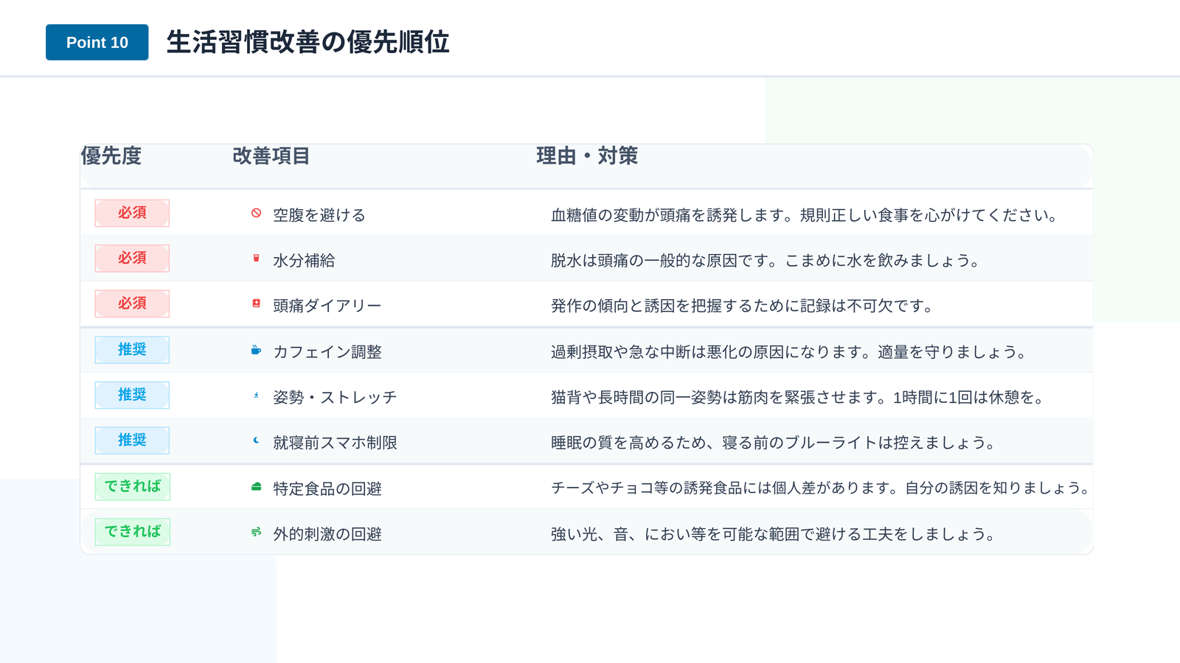This screenshot has width=1180, height=663.
Task: Click the explanation starting 強い光、音、におい等
Action: pyautogui.click(x=774, y=534)
